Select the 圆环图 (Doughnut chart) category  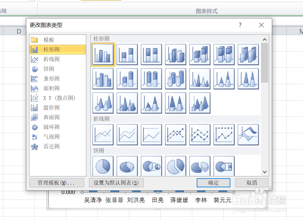point(48,127)
